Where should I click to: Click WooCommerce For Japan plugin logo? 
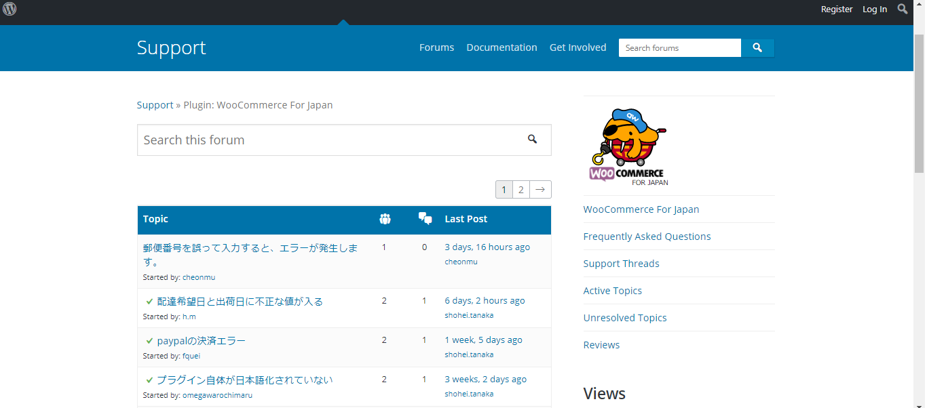coord(628,147)
